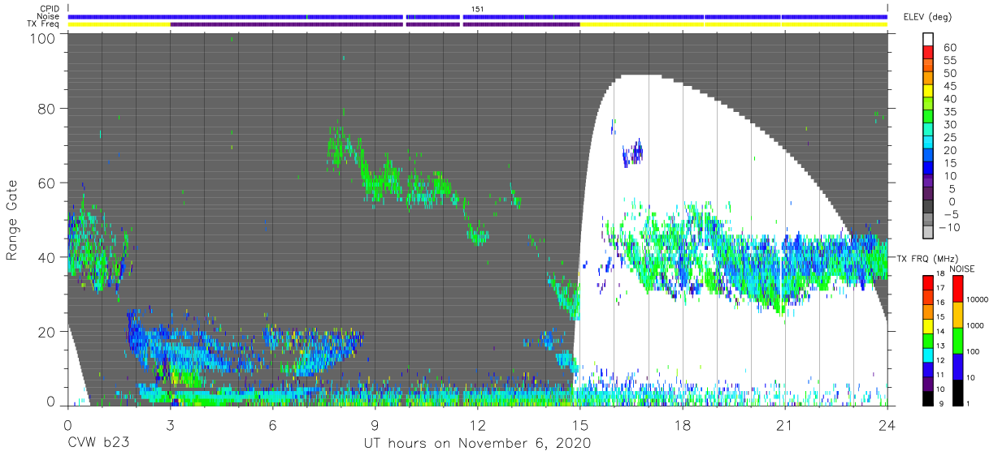
Task: Pick the black 1–10 swatch in NOISE colorbar
Action: (957, 391)
